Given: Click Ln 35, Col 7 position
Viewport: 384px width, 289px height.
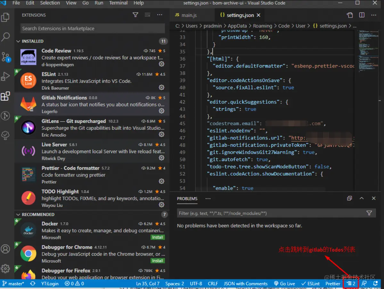Looking at the screenshot, I should pyautogui.click(x=148, y=283).
